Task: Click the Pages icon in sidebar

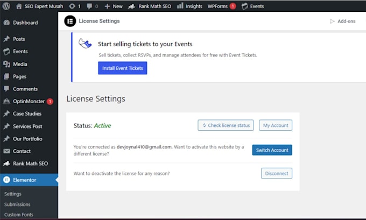Action: pyautogui.click(x=6, y=76)
